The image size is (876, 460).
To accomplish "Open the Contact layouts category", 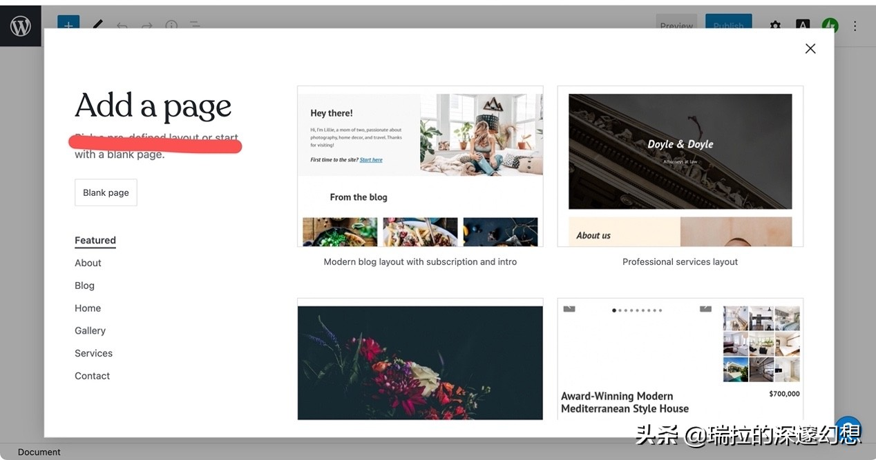I will click(92, 376).
